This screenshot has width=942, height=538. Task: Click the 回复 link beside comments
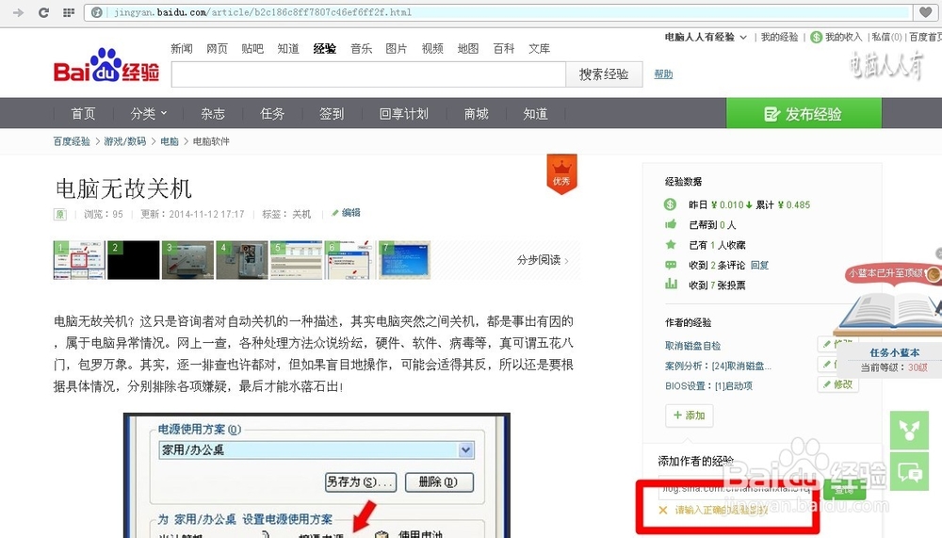coord(759,265)
